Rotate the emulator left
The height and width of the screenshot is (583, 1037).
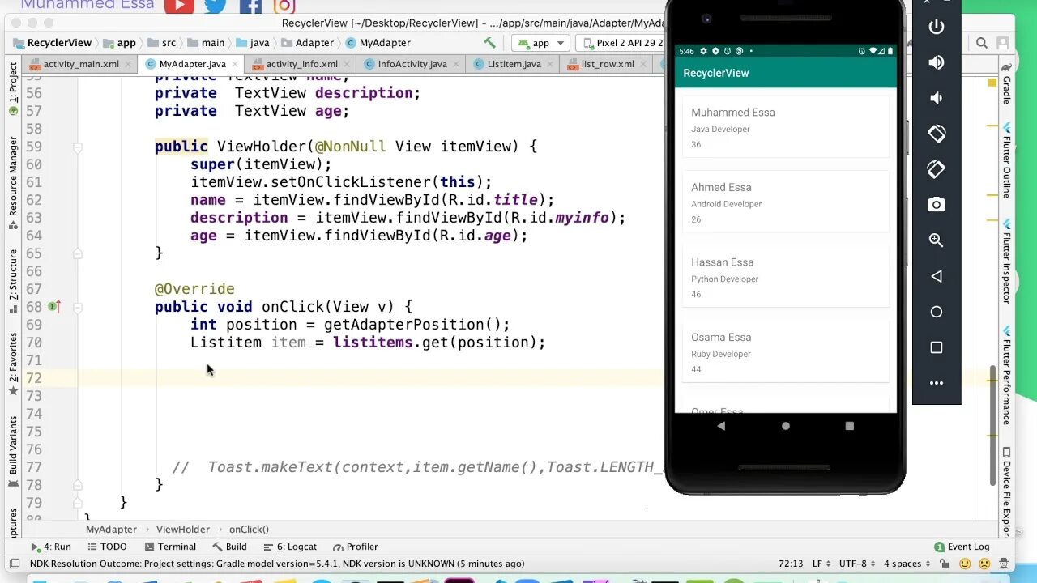[937, 134]
